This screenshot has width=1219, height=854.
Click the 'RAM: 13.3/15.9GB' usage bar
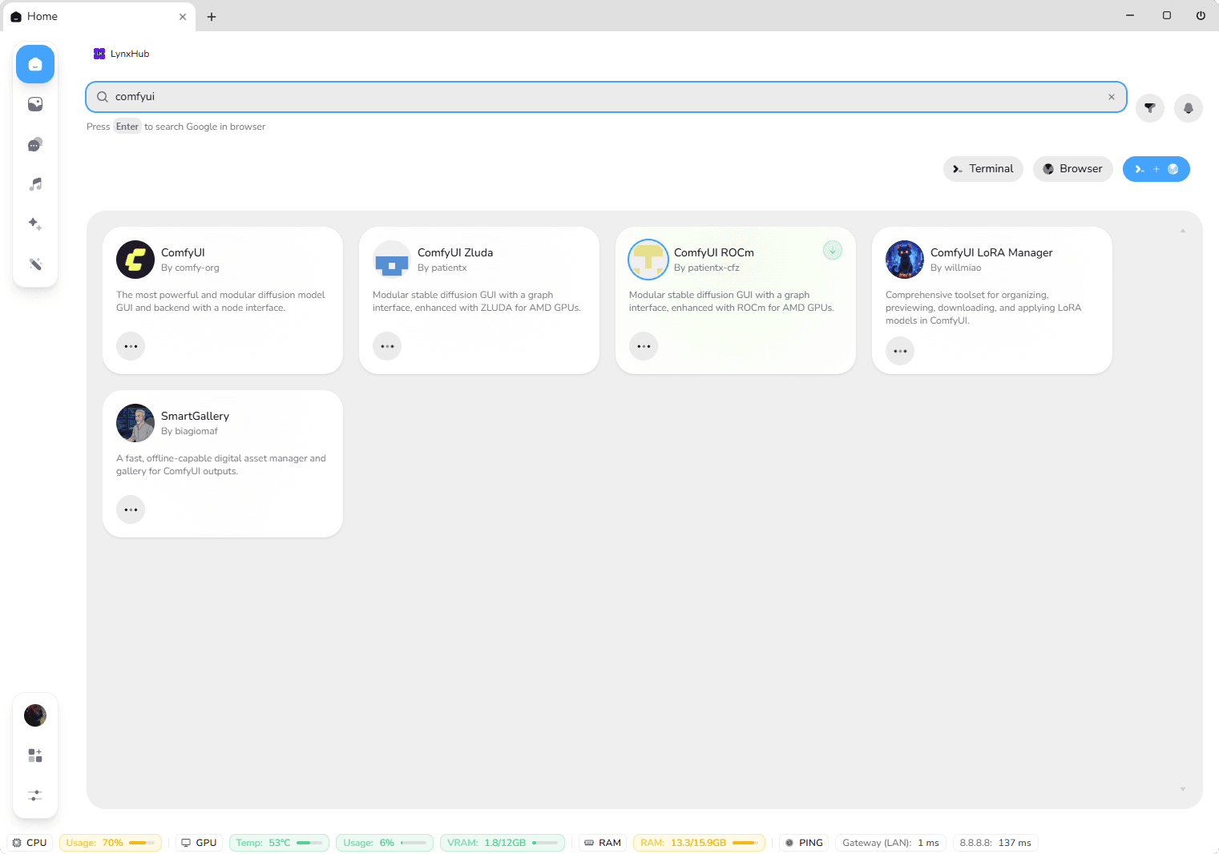click(x=699, y=843)
